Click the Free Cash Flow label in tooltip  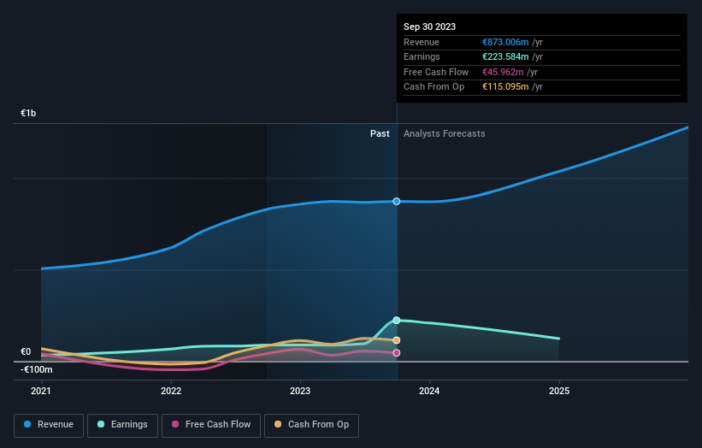436,72
